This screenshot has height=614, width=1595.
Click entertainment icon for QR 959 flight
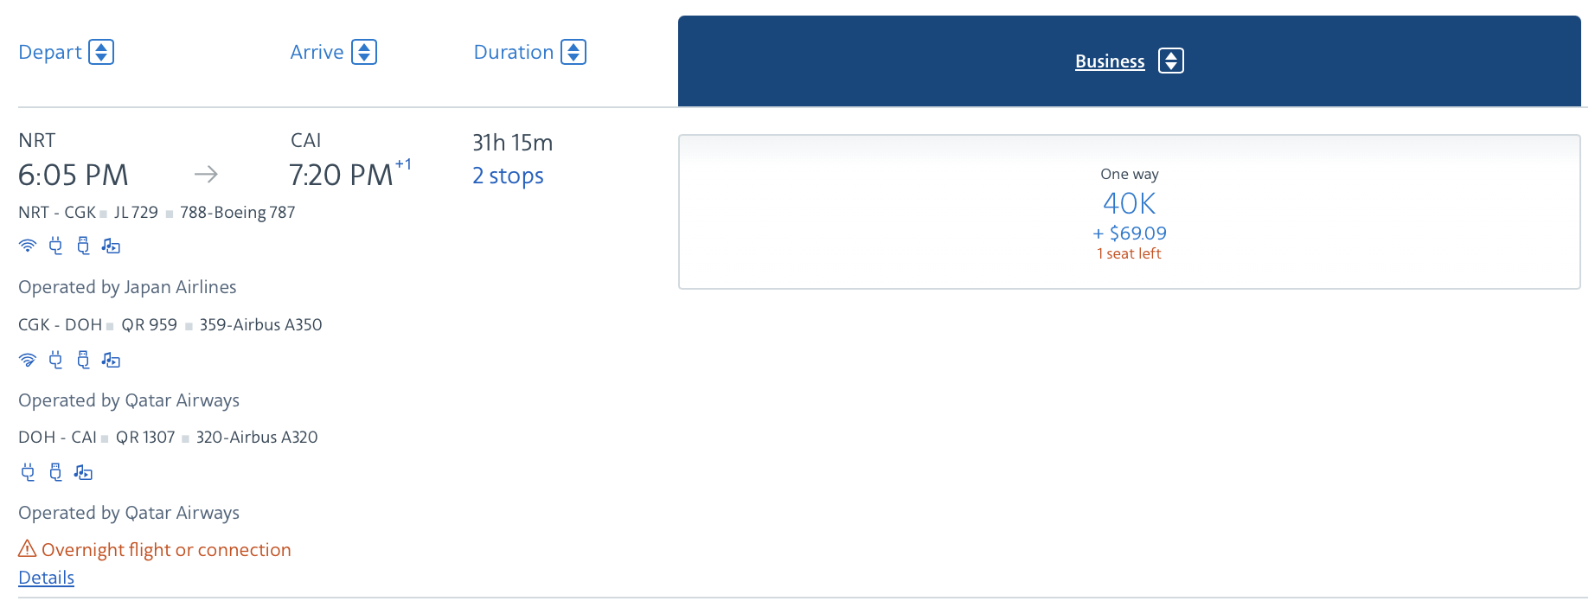coord(111,360)
